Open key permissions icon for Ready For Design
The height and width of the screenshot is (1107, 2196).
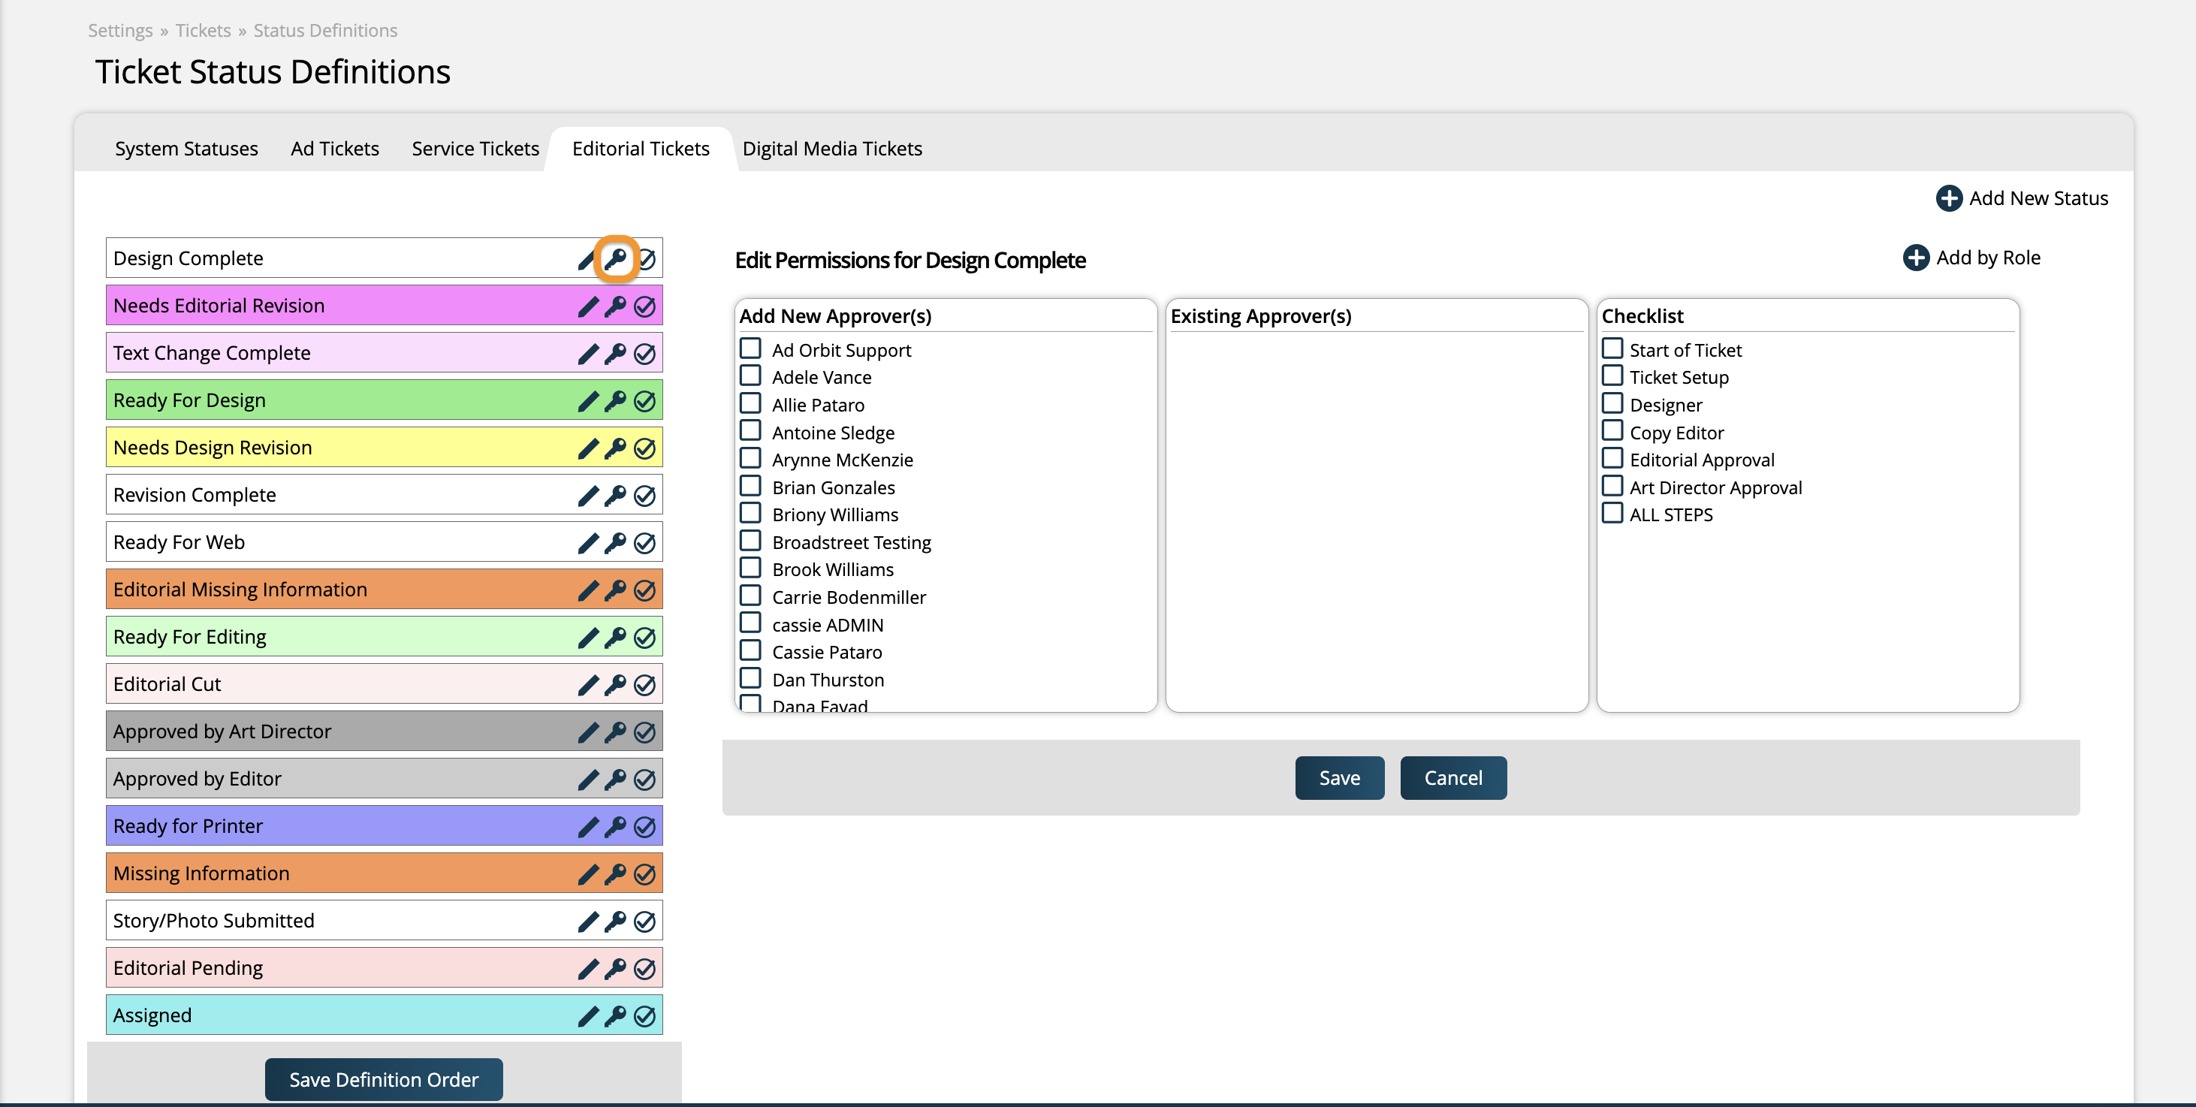coord(616,400)
